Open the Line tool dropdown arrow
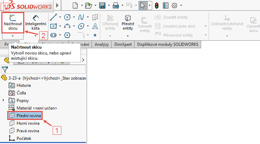 60,17
